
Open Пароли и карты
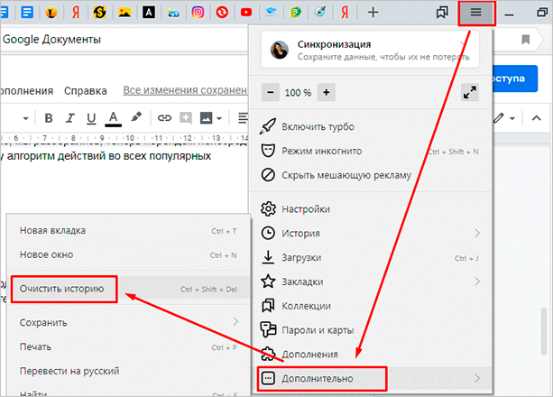370,330
